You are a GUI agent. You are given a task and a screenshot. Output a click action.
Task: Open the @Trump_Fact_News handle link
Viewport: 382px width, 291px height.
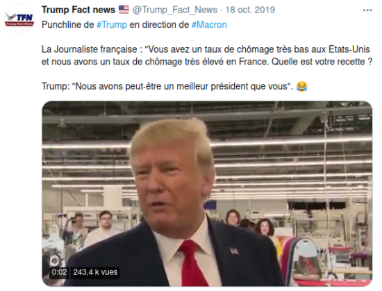174,10
